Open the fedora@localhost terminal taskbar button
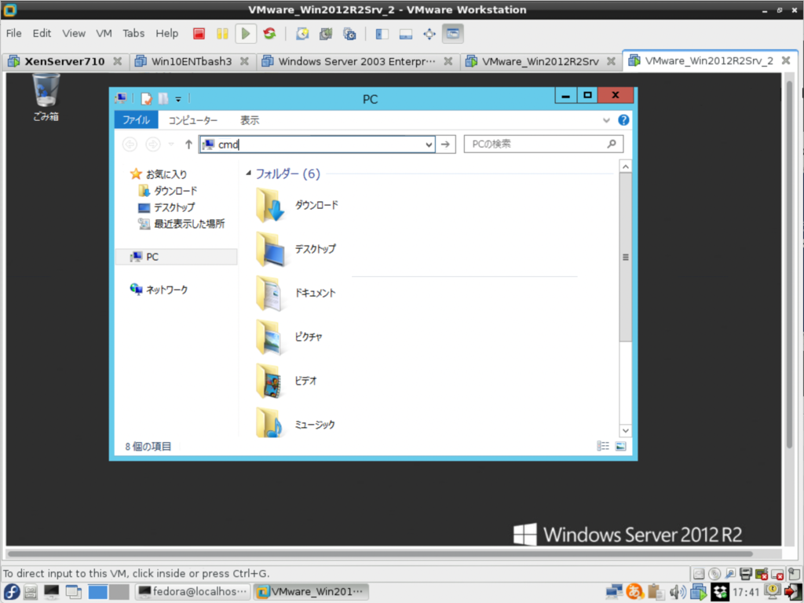This screenshot has width=804, height=603. [193, 592]
